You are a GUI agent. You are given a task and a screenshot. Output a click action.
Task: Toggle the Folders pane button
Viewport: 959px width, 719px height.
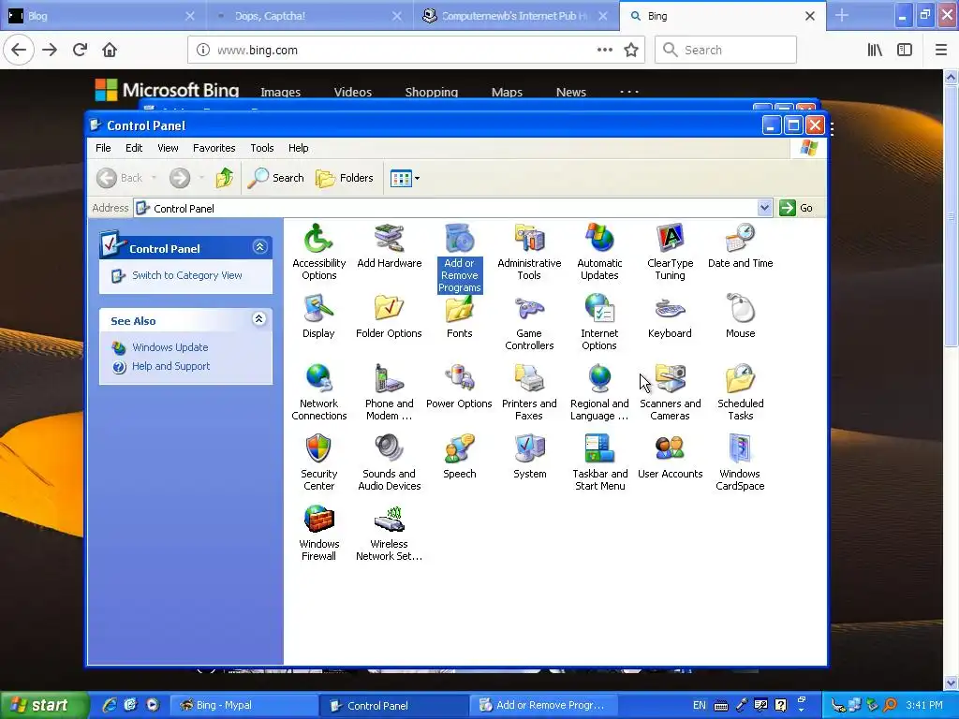pyautogui.click(x=345, y=178)
